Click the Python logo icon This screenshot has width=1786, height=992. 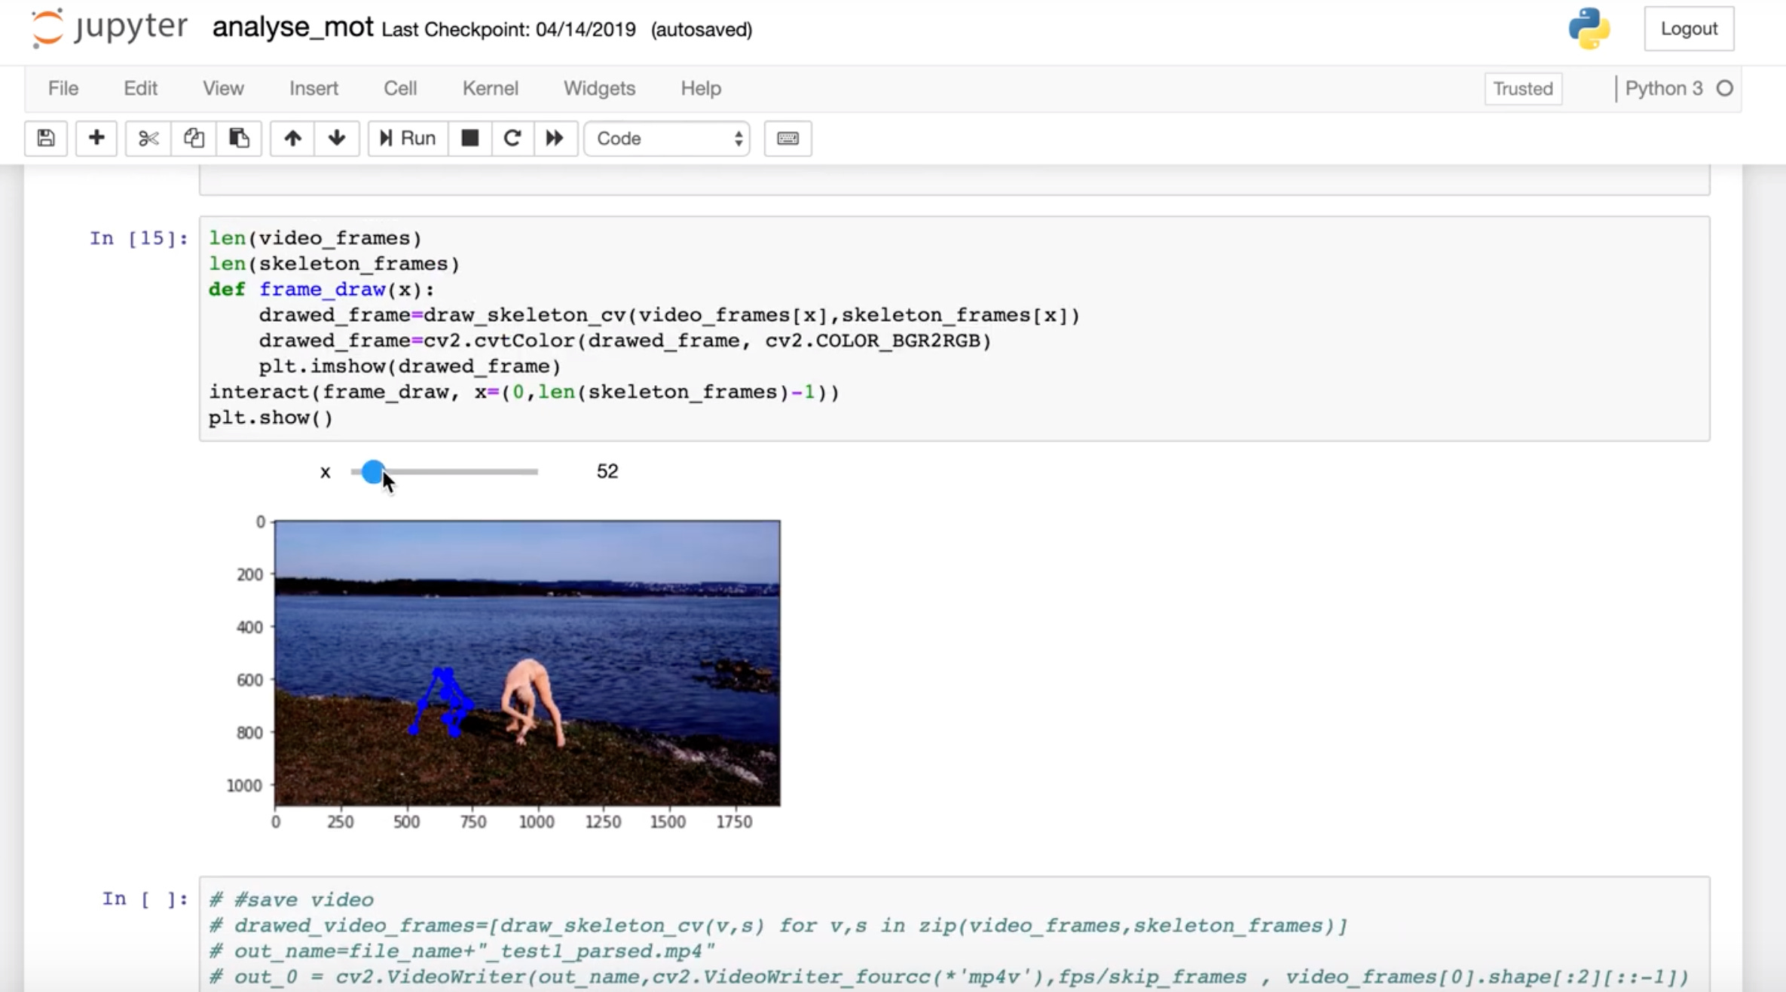(1589, 29)
